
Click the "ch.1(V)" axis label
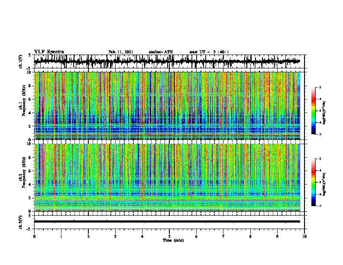coord(21,61)
